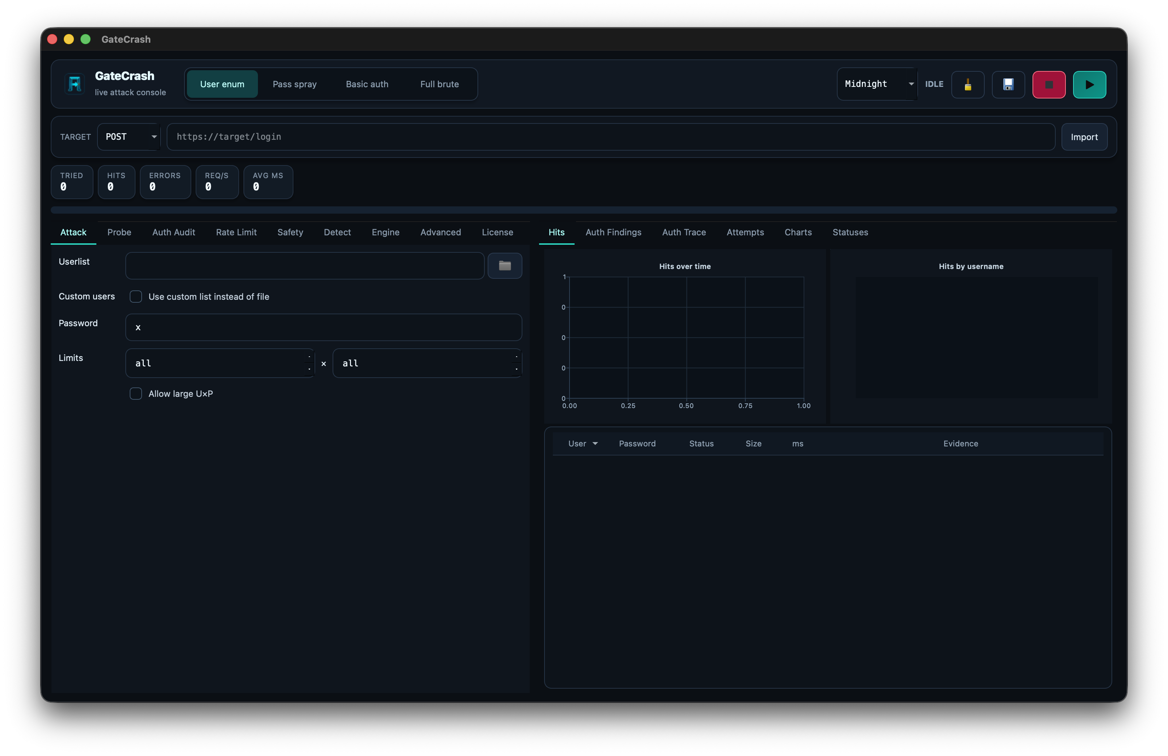Switch to Basic auth mode

click(367, 84)
